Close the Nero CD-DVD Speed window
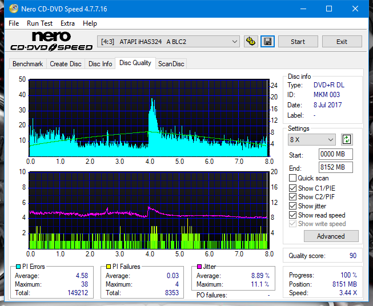 355,9
